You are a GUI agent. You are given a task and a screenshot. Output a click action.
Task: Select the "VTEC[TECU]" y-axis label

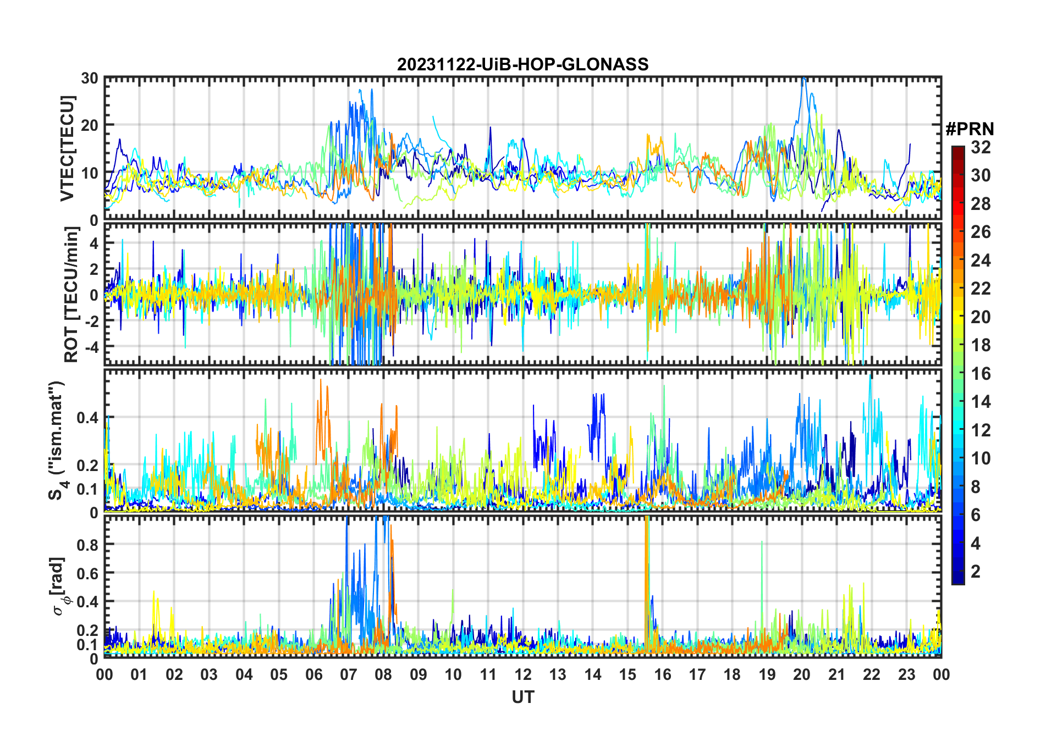(67, 148)
